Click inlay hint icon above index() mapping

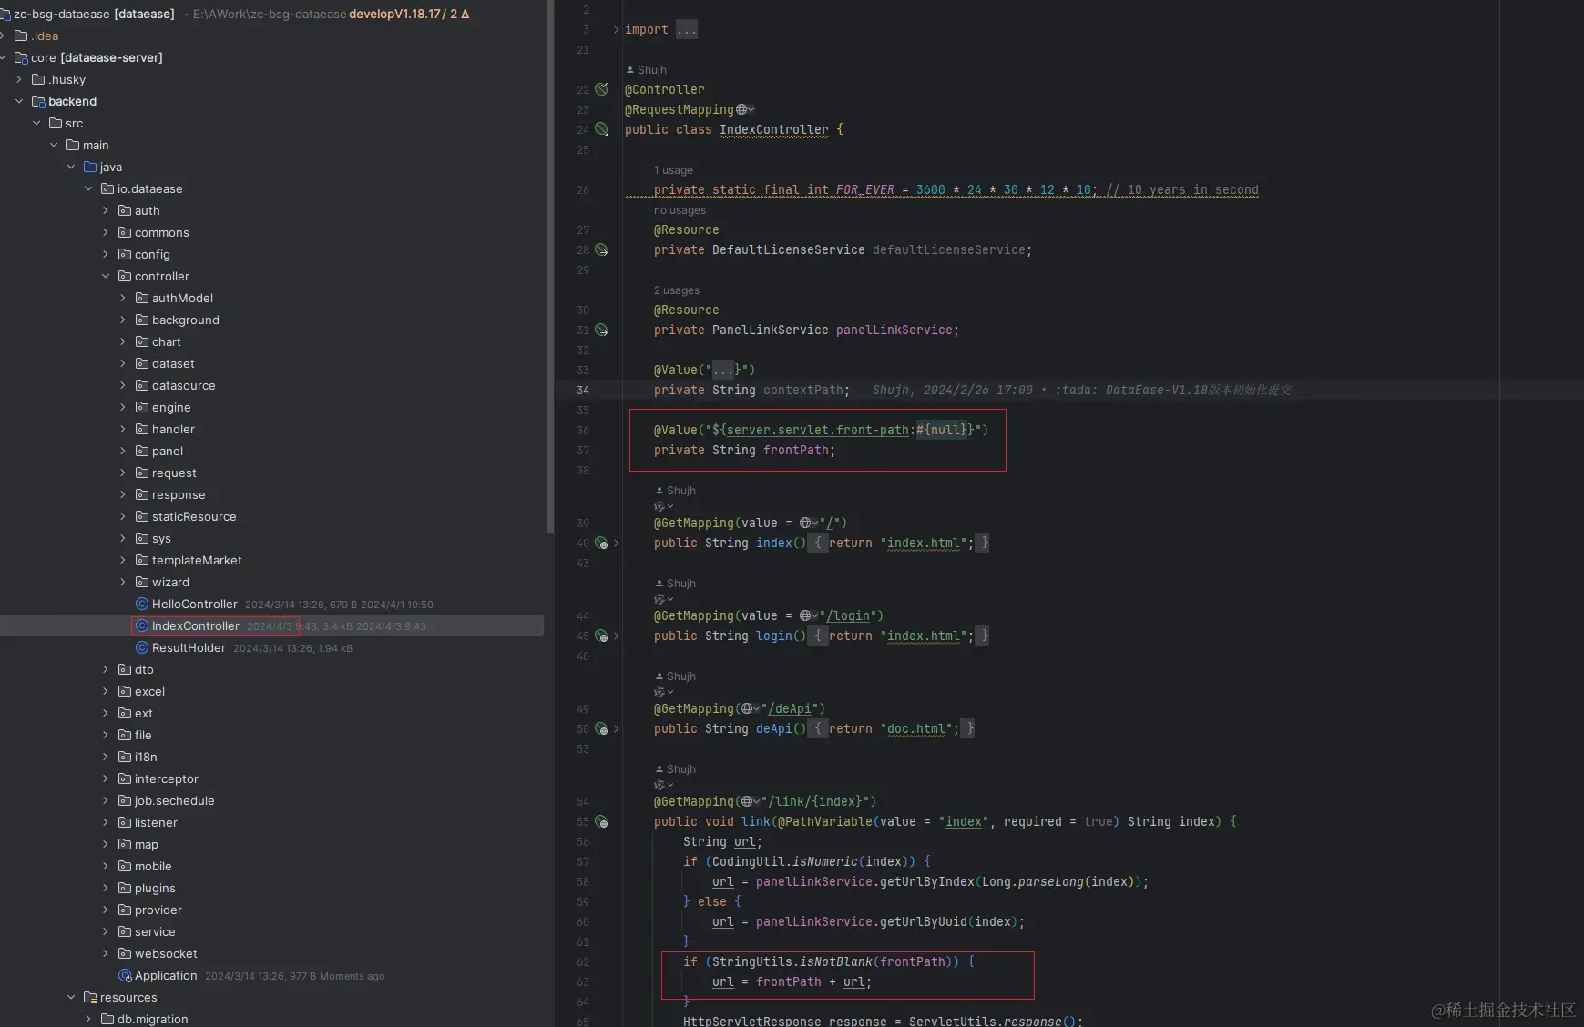663,506
